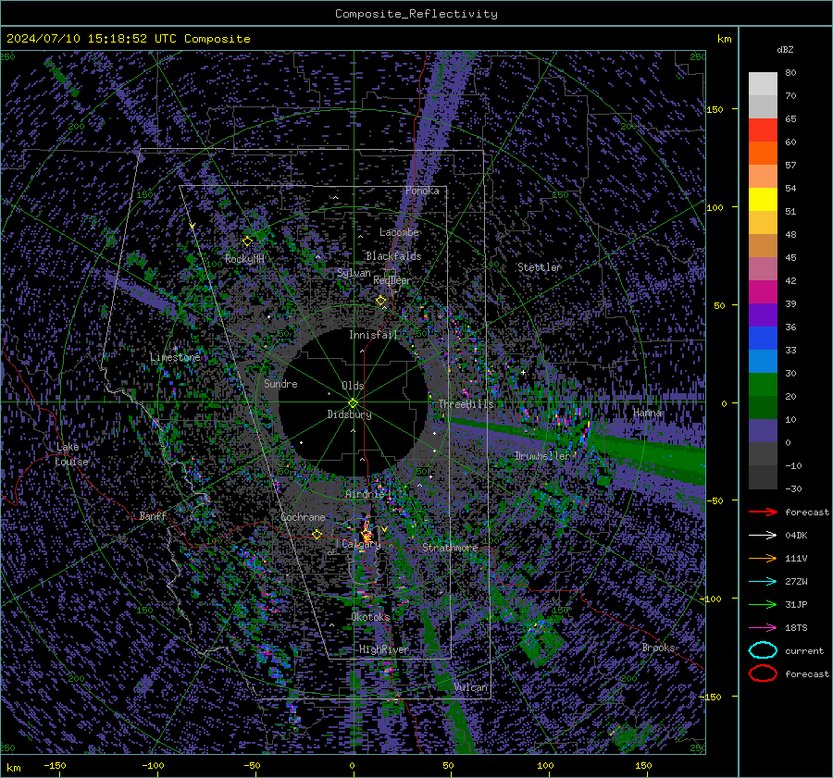The width and height of the screenshot is (833, 778).
Task: Click the 80 value on the dBZ scale
Action: [x=790, y=73]
